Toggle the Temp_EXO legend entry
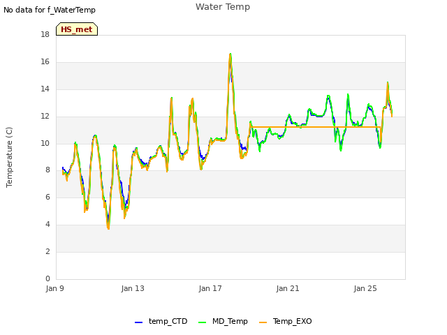447x335 pixels. 286,321
